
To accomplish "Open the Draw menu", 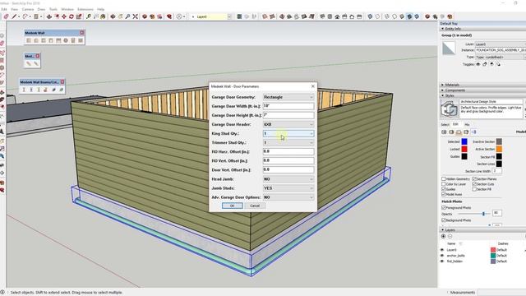I will tap(41, 9).
